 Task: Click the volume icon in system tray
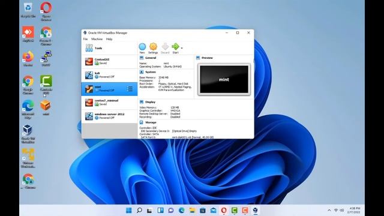pyautogui.click(x=341, y=210)
